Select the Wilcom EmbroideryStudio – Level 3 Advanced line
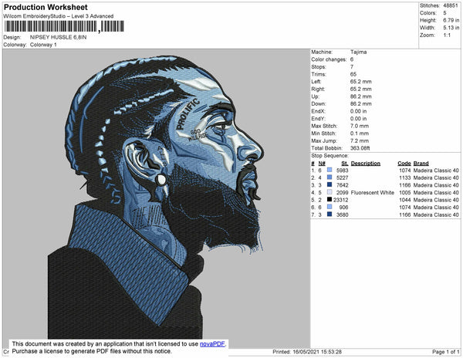Viewport: 463px width, 358px height. [59, 16]
